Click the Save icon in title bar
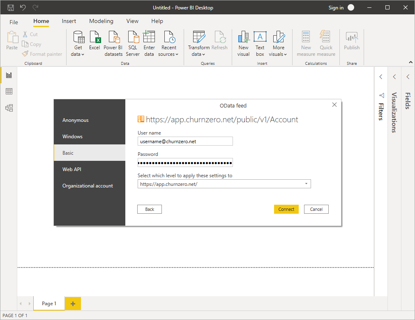The image size is (415, 320). (11, 7)
